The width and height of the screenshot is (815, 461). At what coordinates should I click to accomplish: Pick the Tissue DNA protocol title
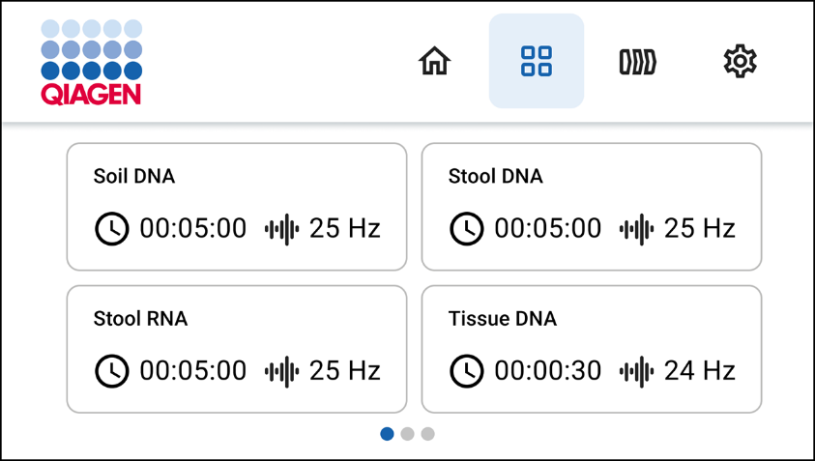tap(502, 318)
